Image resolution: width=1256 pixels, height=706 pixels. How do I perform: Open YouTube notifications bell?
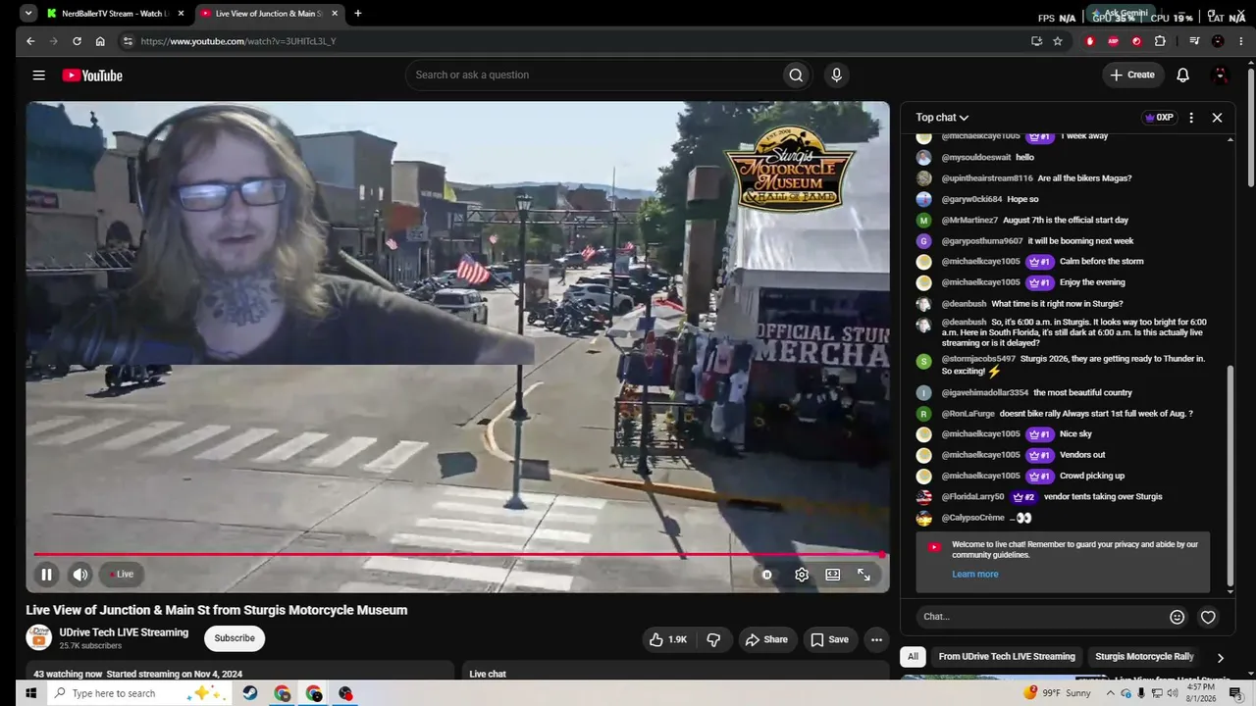(1182, 76)
